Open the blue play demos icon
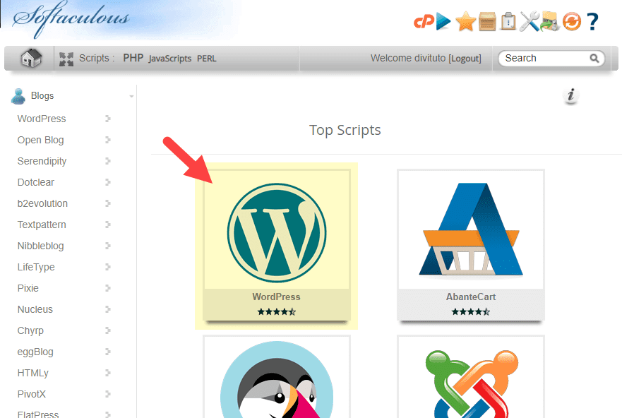Image resolution: width=622 pixels, height=418 pixels. pos(443,21)
